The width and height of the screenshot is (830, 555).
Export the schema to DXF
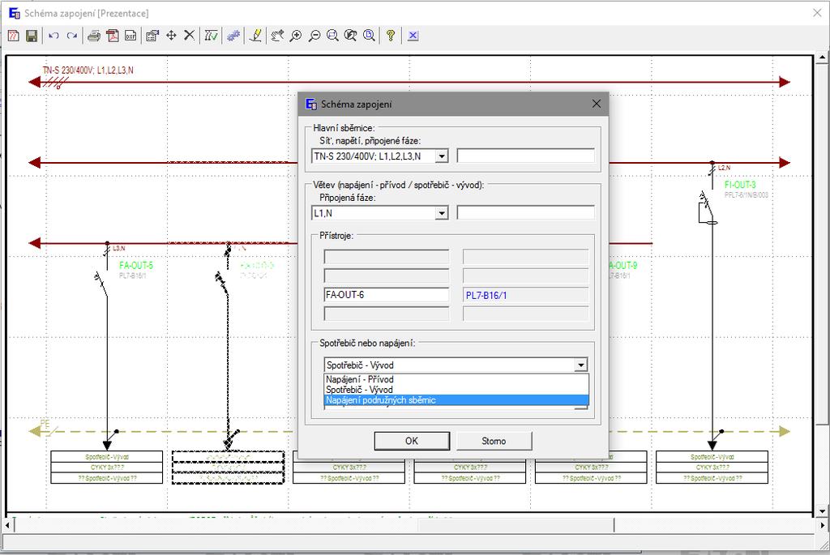130,36
